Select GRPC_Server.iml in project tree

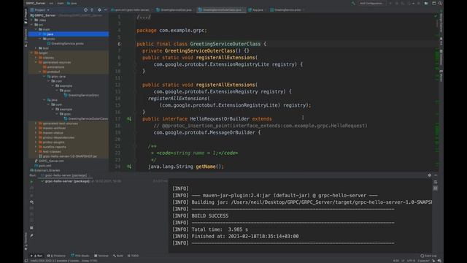point(51,161)
